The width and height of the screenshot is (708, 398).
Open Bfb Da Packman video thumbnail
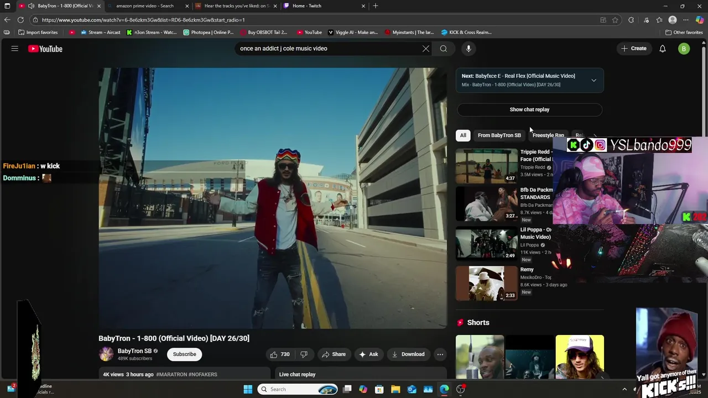pos(486,203)
